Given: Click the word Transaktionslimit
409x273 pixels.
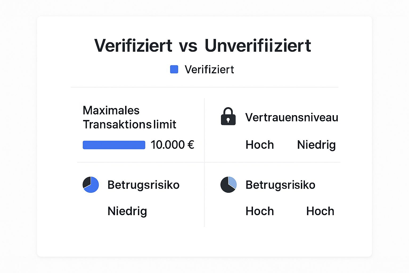Looking at the screenshot, I should coord(129,125).
